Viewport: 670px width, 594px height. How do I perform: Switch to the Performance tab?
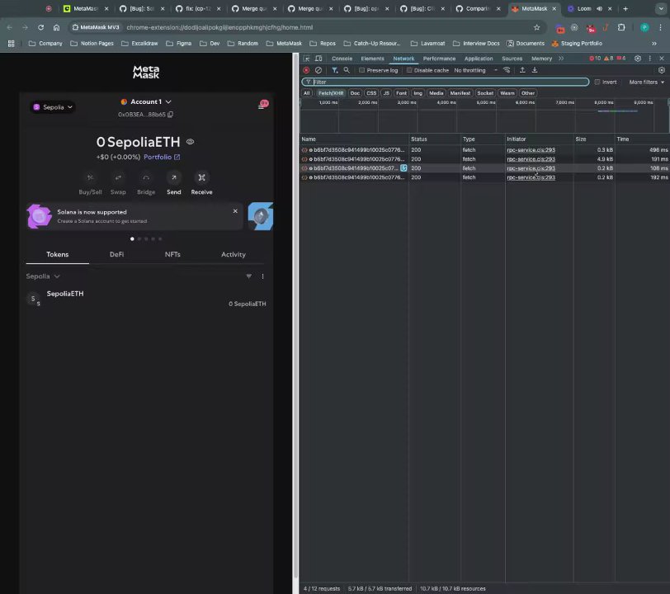(439, 59)
